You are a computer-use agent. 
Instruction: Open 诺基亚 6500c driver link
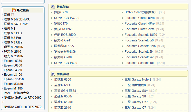(63, 96)
